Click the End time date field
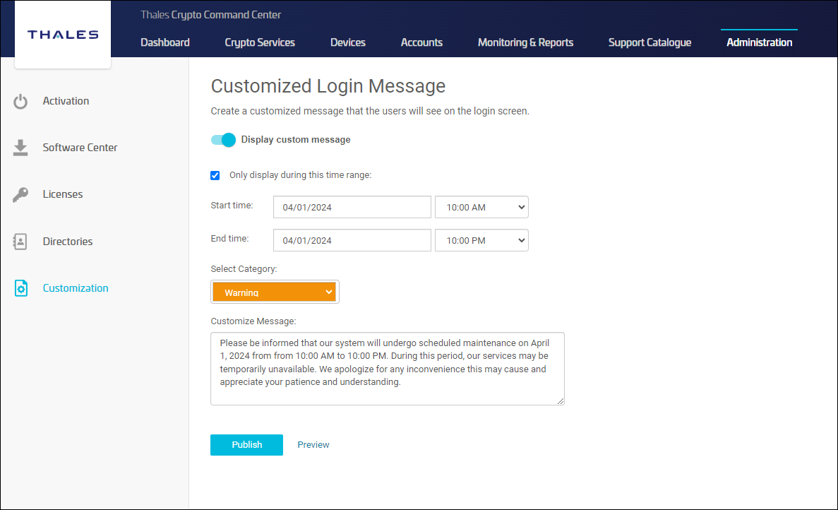Image resolution: width=838 pixels, height=510 pixels. (352, 241)
